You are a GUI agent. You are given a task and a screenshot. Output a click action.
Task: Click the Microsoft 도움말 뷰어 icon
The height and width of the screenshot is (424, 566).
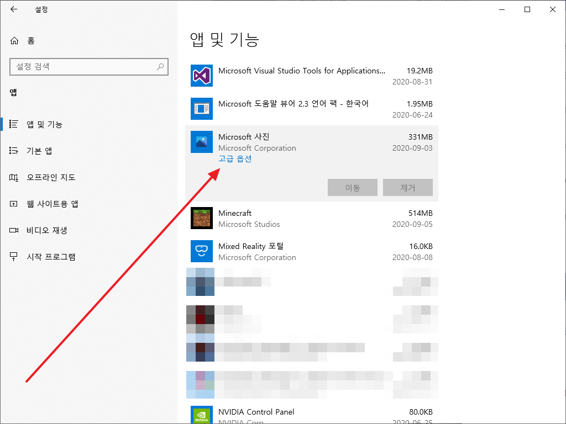(x=201, y=109)
